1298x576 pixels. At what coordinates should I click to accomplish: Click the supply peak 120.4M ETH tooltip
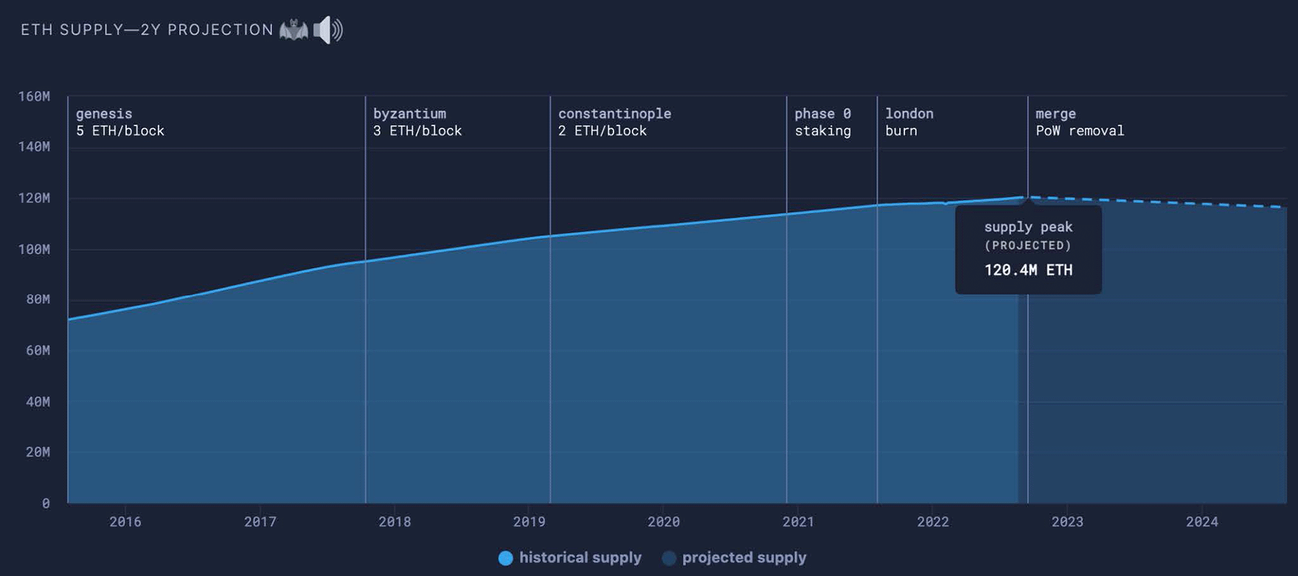[x=1028, y=250]
